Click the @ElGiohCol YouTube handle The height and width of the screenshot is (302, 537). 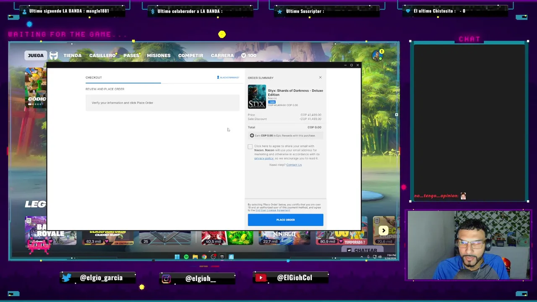[x=295, y=278]
